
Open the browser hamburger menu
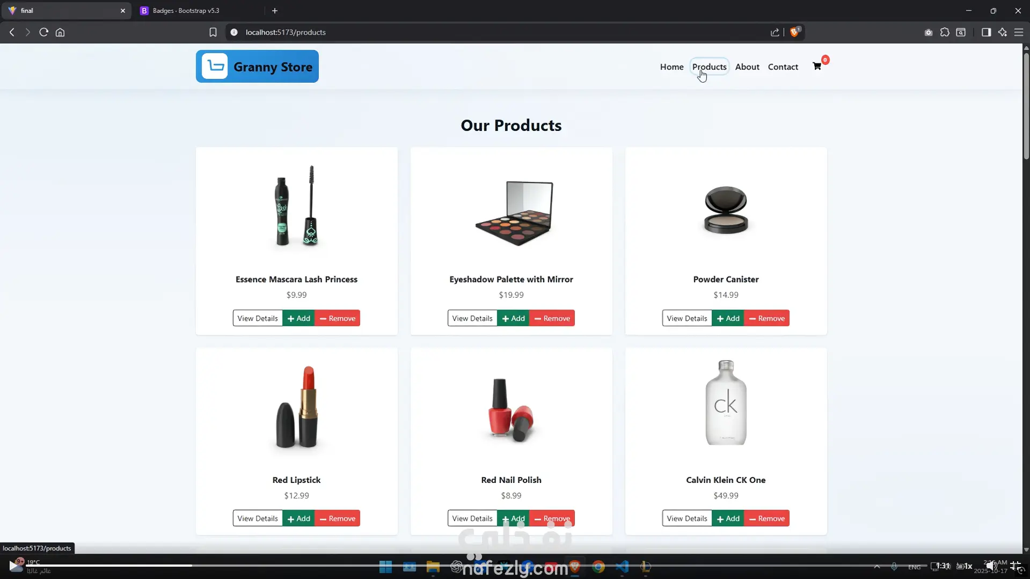[1019, 32]
